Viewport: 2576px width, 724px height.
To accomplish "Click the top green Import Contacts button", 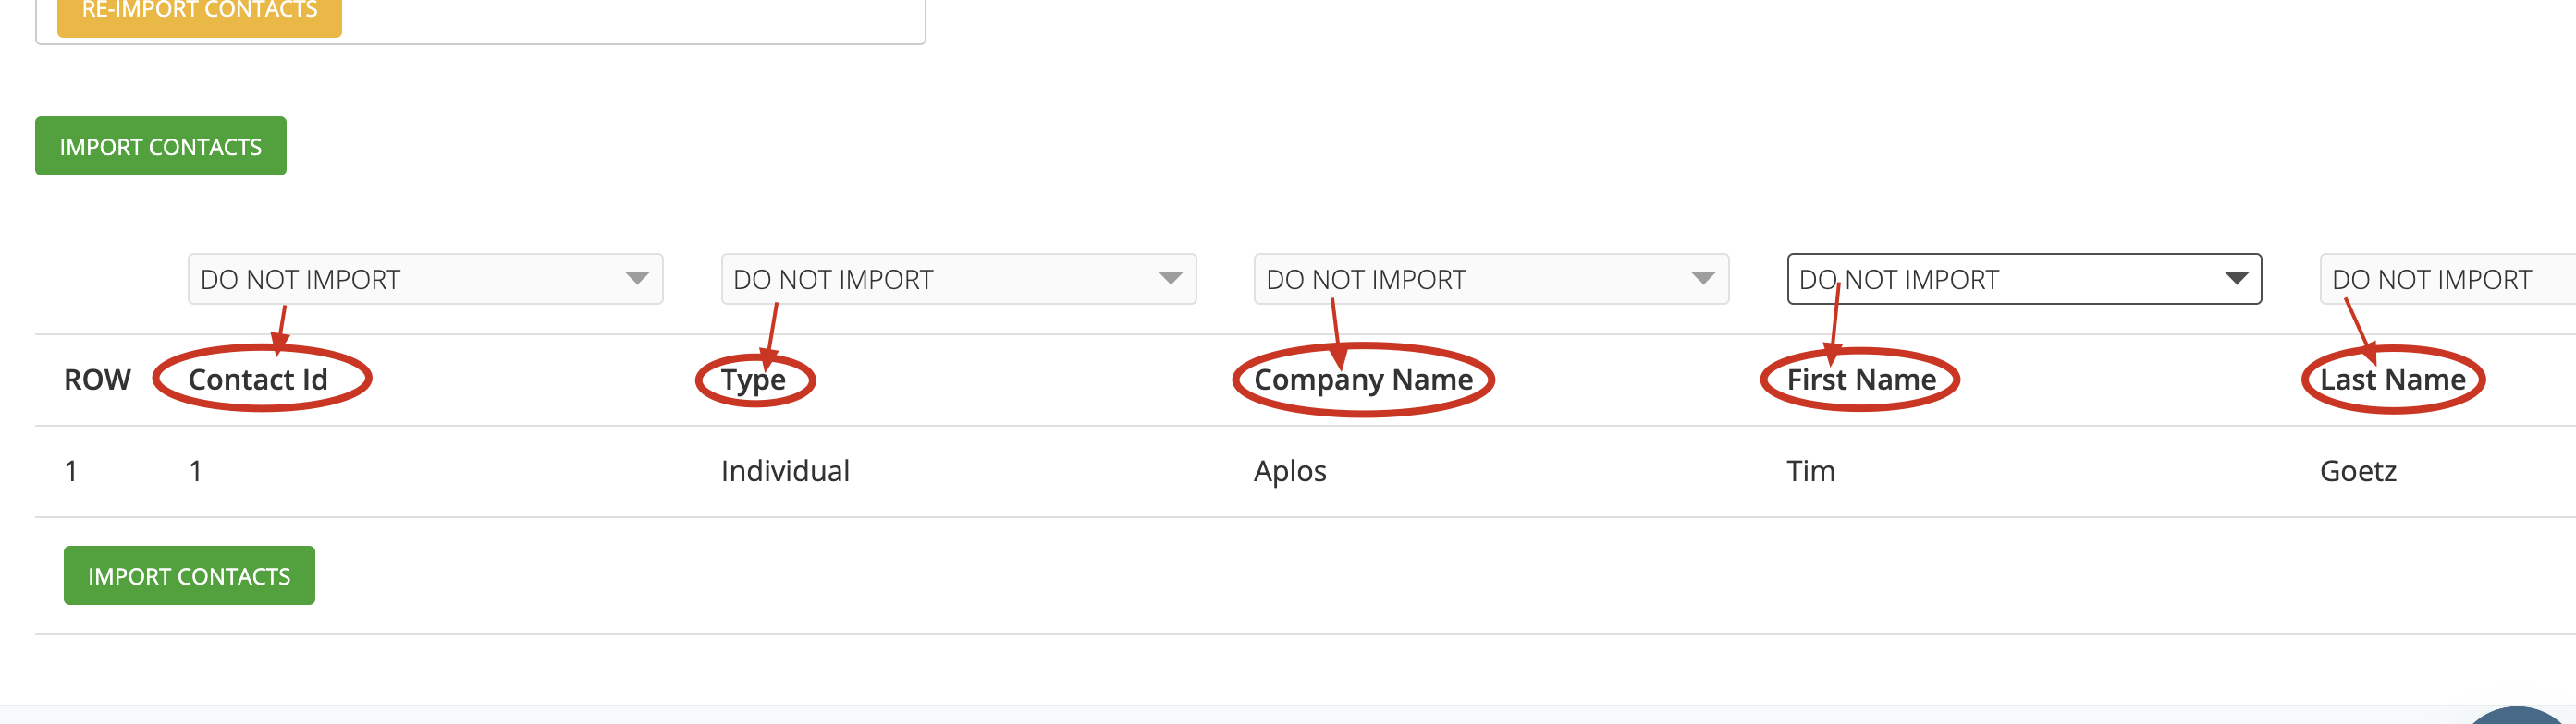I will pos(160,146).
